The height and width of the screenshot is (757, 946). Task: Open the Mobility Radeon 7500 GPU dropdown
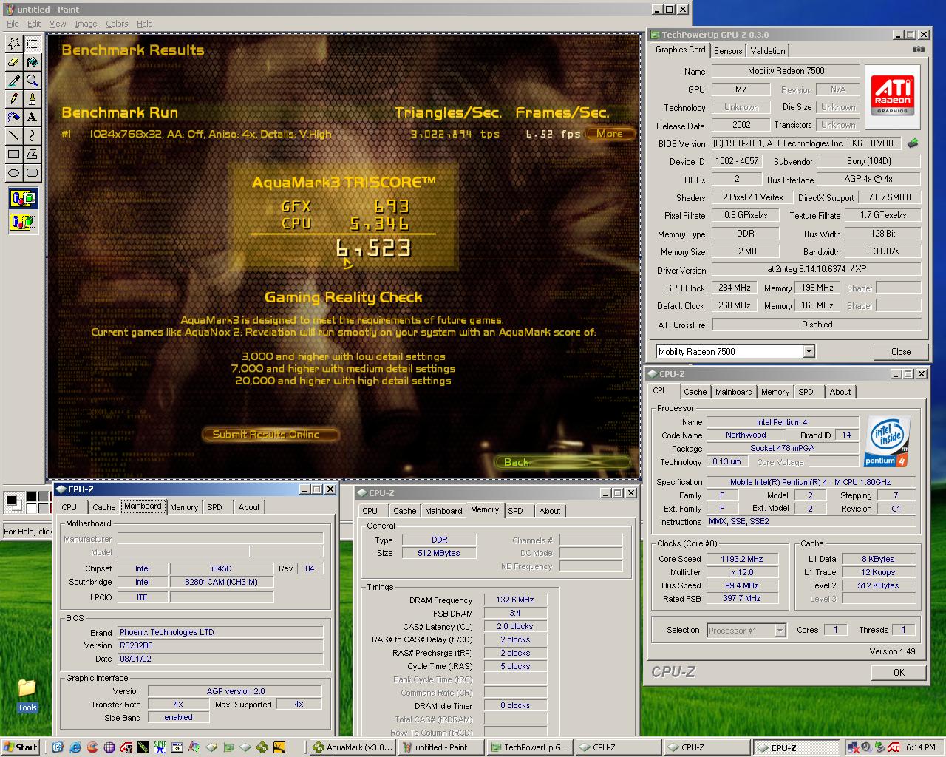pos(809,352)
